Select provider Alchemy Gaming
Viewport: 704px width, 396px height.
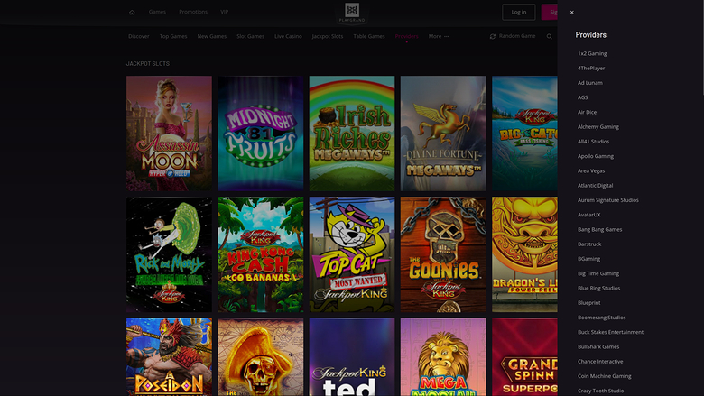pos(598,127)
